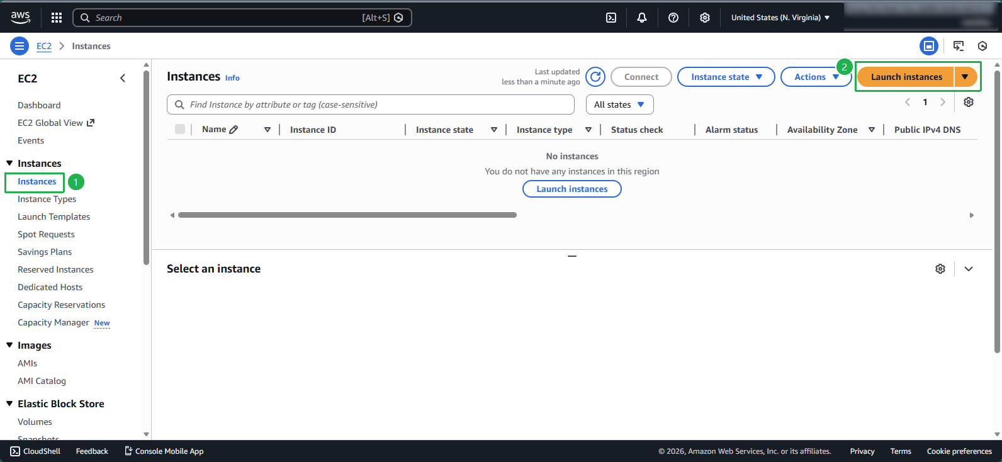1002x462 pixels.
Task: Open the Instance state dropdown
Action: coord(726,77)
